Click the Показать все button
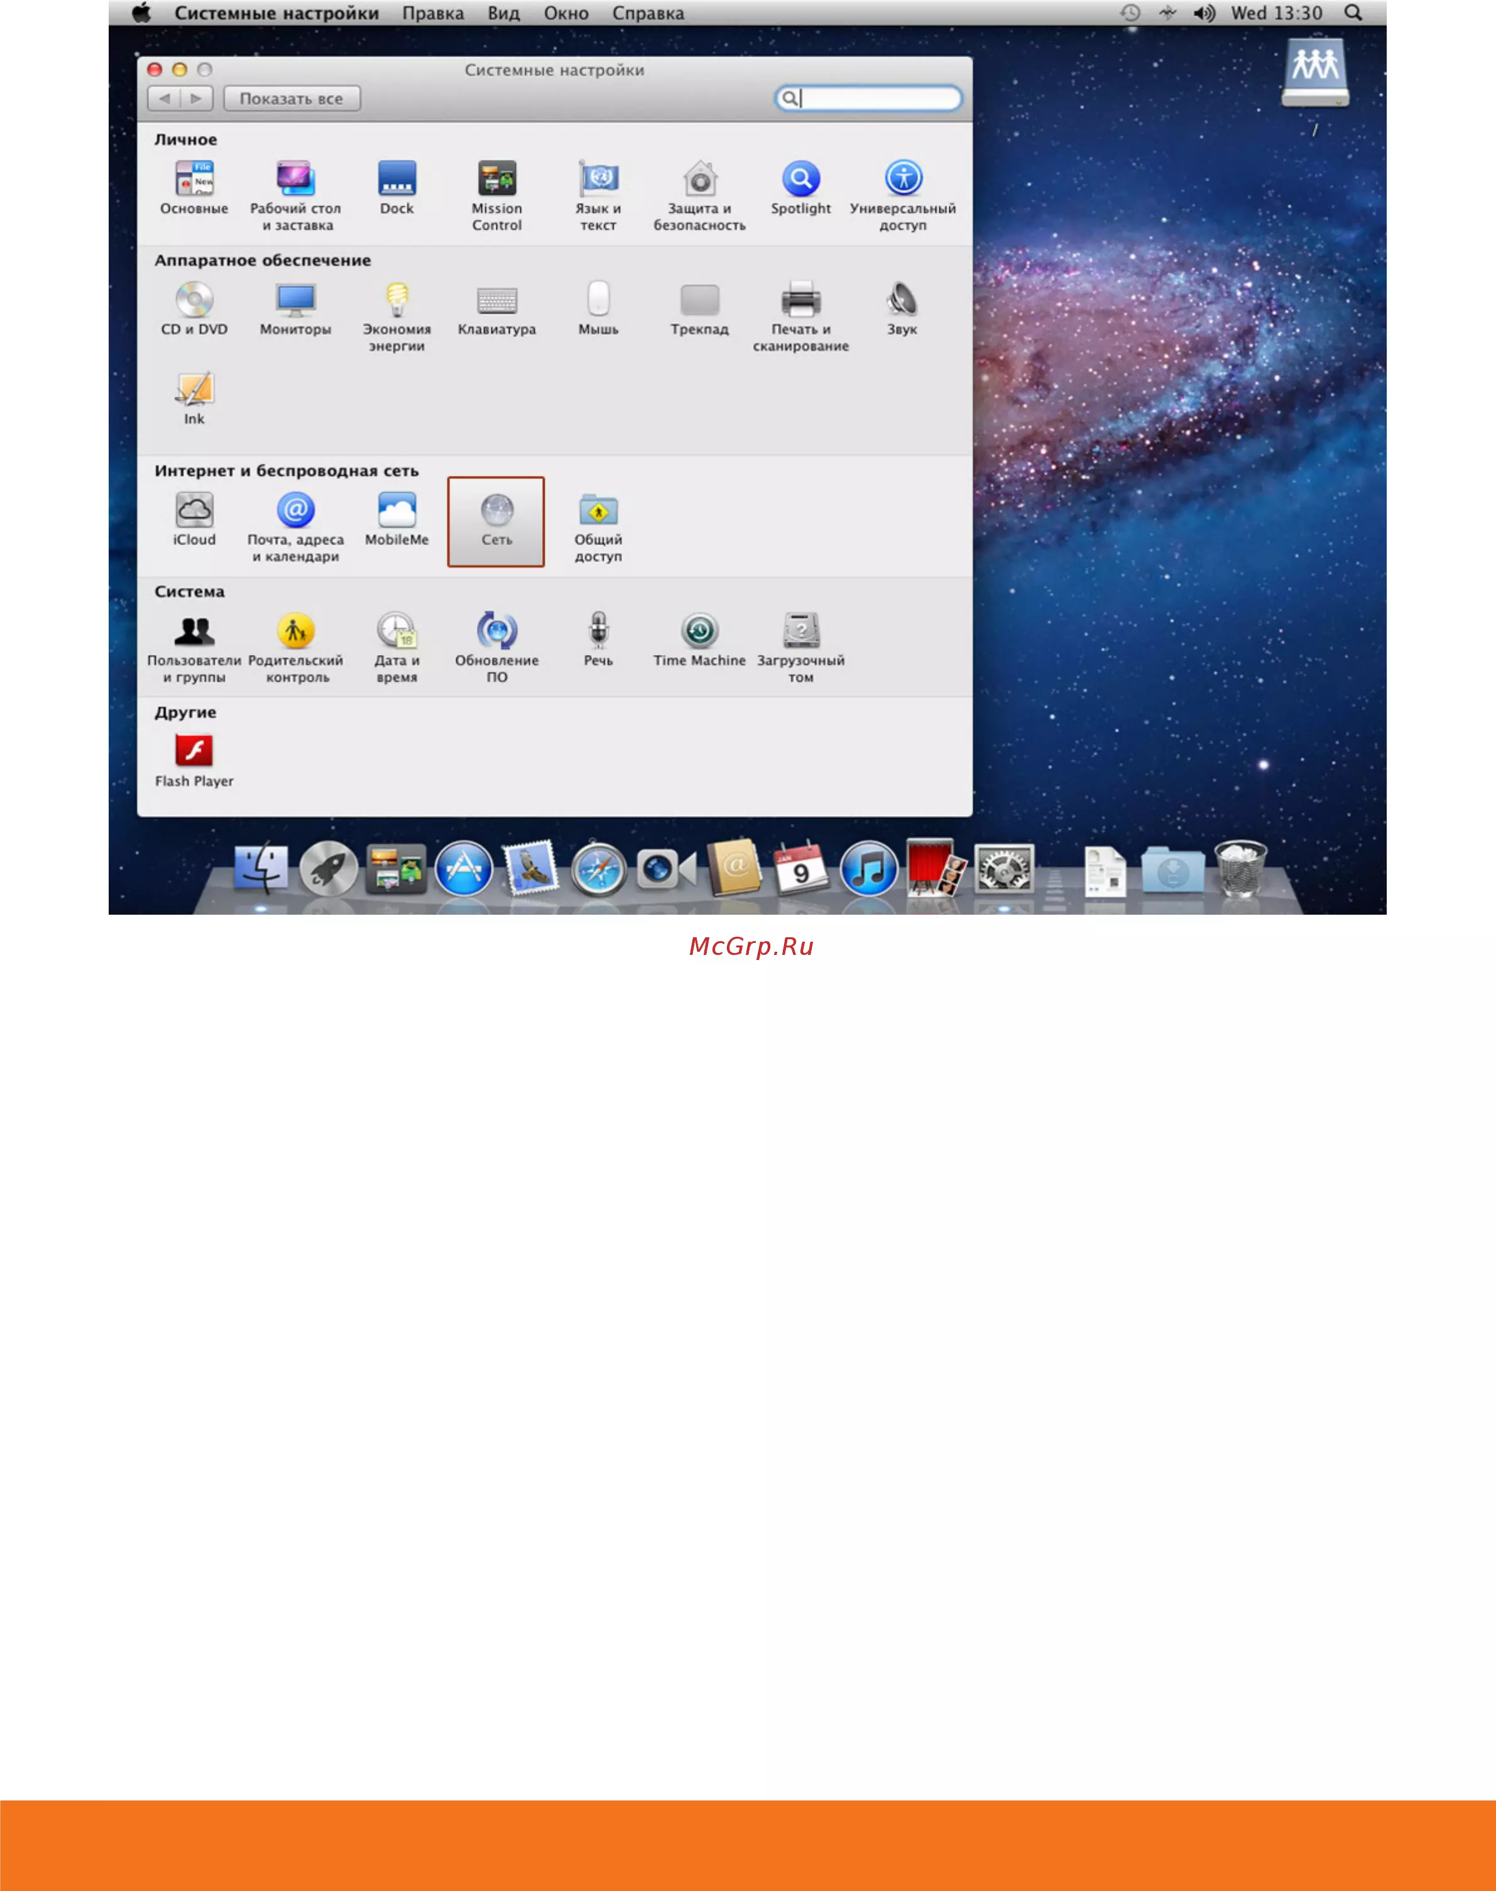The height and width of the screenshot is (1891, 1496). (292, 99)
